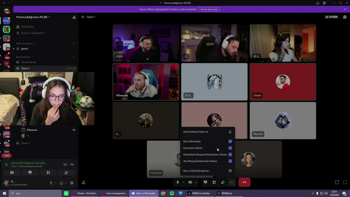
Task: Open WhatsApp from the taskbar
Action: (66, 193)
